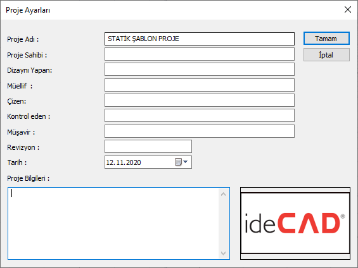
Task: Click inside the Müşavir field
Action: (200, 131)
